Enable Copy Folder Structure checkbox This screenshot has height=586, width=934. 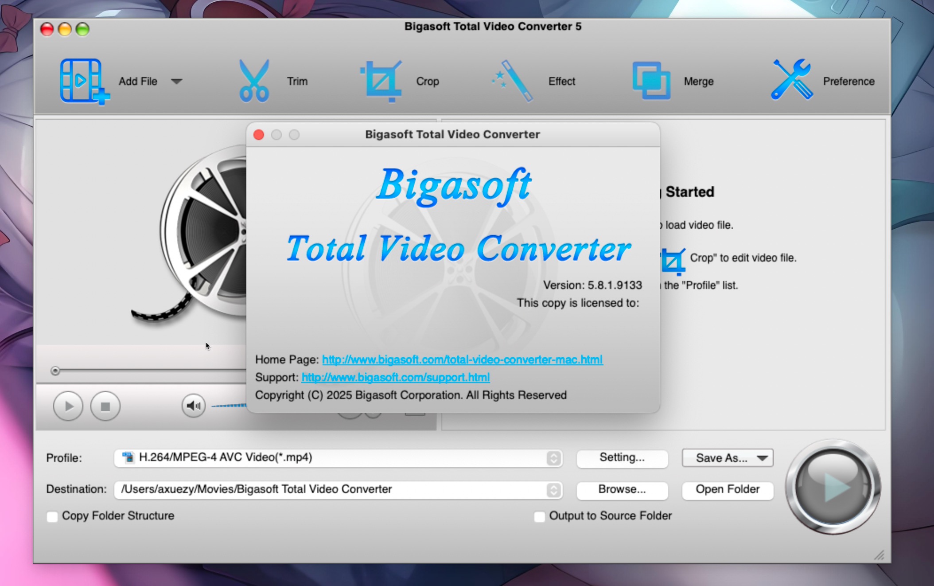coord(52,516)
